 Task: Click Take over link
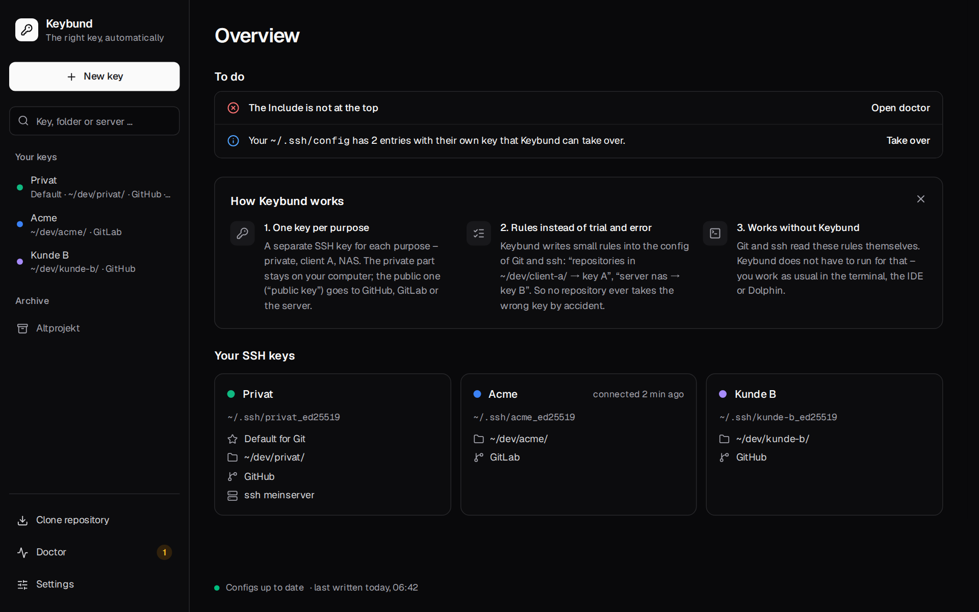pos(908,140)
